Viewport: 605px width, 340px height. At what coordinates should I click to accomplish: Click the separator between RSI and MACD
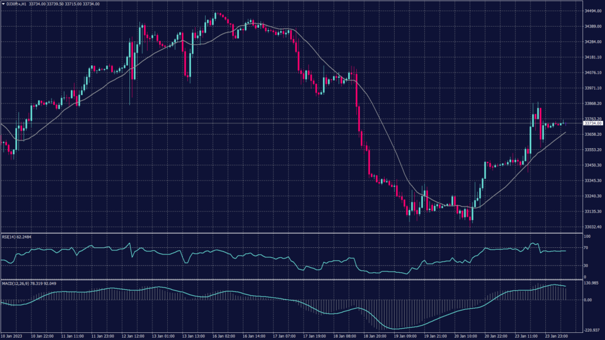point(290,280)
